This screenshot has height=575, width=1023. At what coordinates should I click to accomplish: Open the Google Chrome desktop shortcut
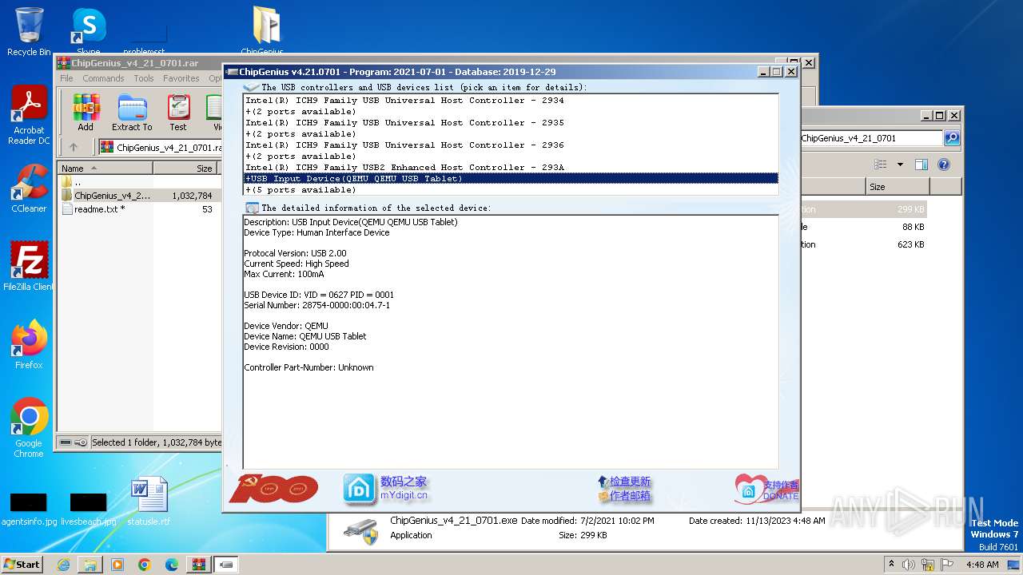click(x=29, y=428)
